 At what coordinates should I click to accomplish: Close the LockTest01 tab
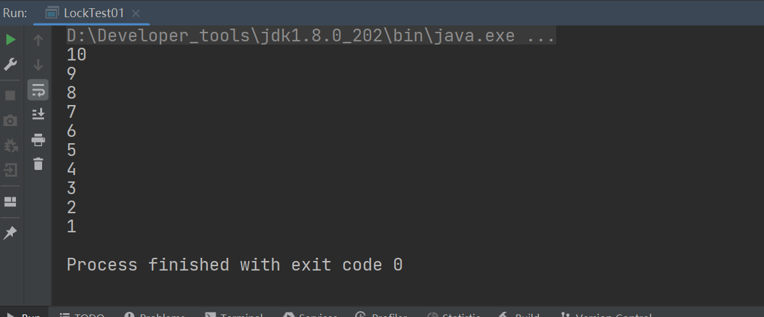click(x=136, y=13)
